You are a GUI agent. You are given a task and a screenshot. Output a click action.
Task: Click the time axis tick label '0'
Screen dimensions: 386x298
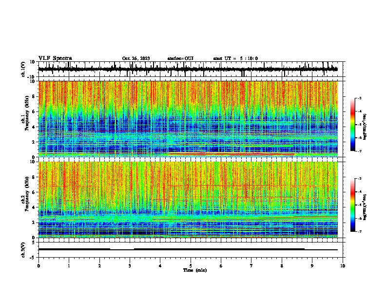click(39, 266)
